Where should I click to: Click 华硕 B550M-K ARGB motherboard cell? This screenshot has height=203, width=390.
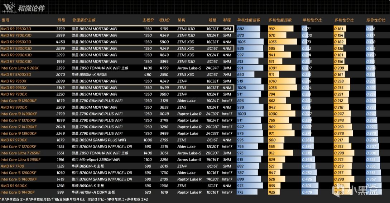[89, 74]
